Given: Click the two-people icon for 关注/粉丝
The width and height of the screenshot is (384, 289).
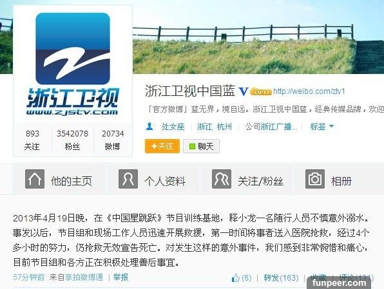Looking at the screenshot, I should [222, 179].
